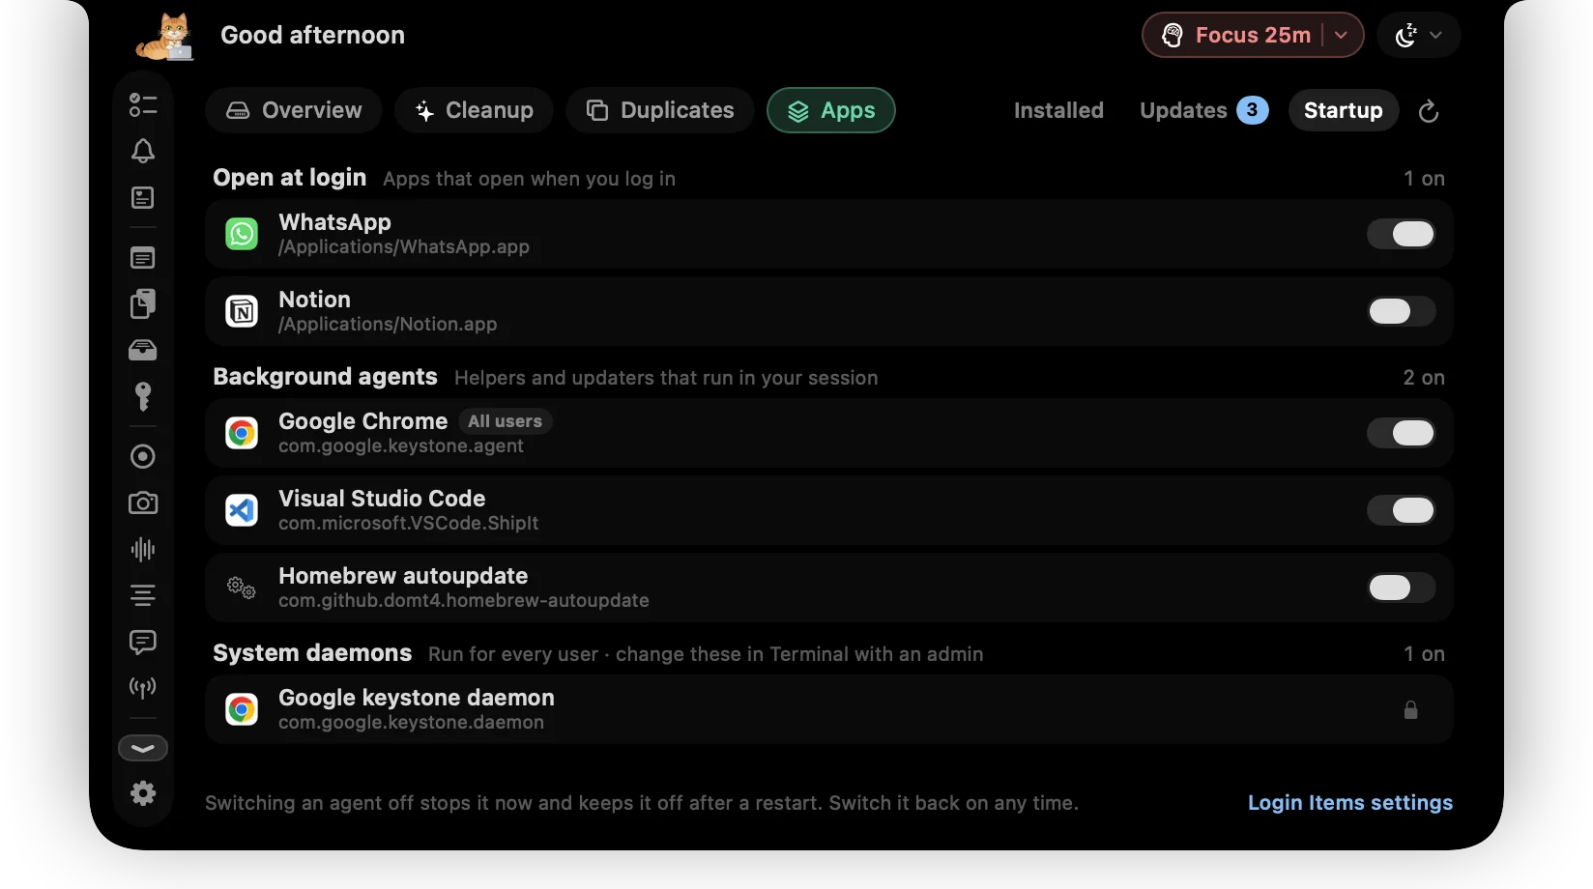Open the screen record circle icon
Image resolution: width=1593 pixels, height=889 pixels.
point(143,456)
